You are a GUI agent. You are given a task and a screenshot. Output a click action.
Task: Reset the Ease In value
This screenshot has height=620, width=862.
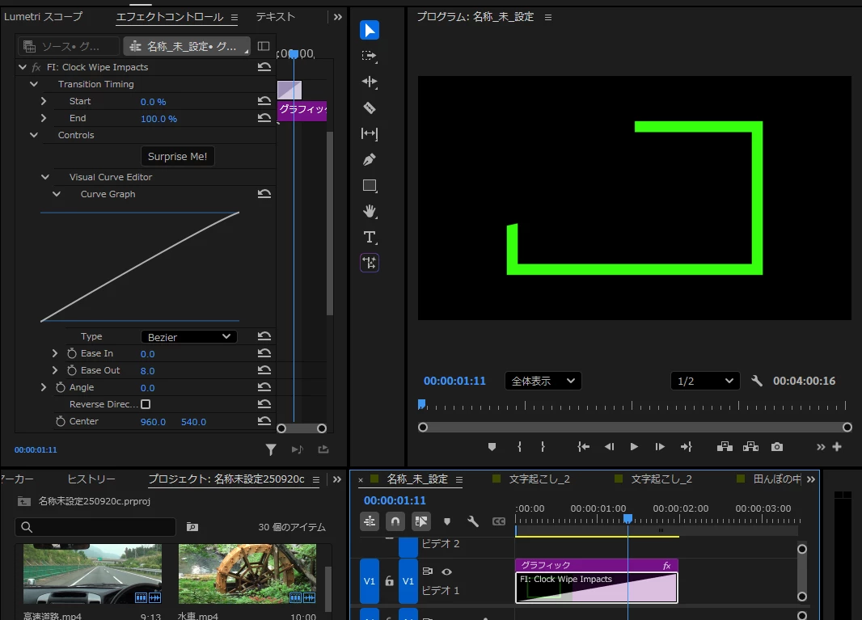pos(264,353)
